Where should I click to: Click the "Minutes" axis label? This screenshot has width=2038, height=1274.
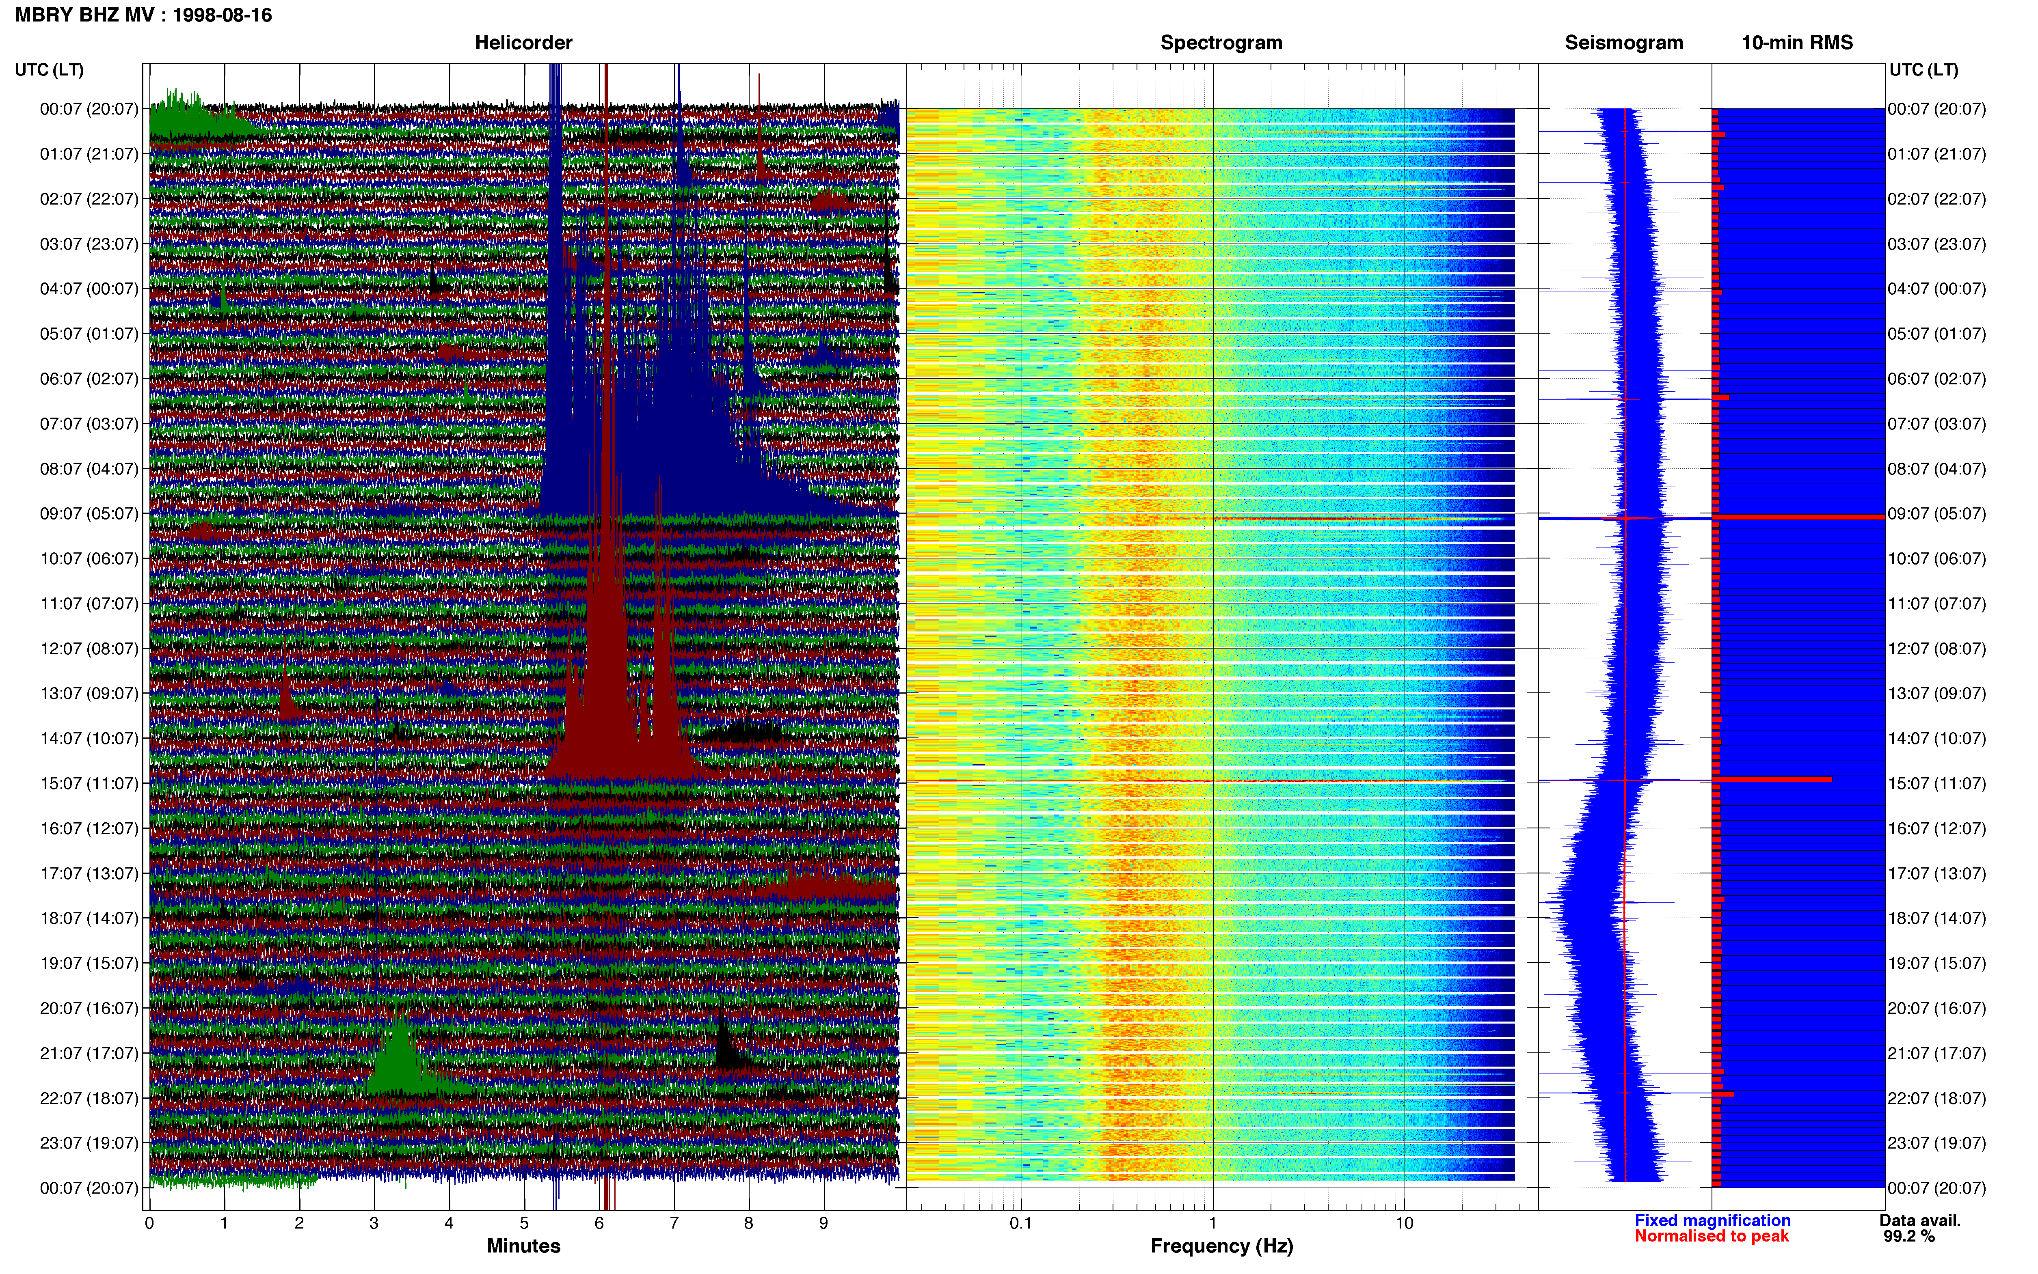click(523, 1246)
